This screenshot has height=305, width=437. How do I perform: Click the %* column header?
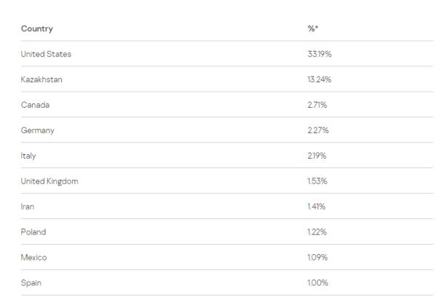coord(312,29)
